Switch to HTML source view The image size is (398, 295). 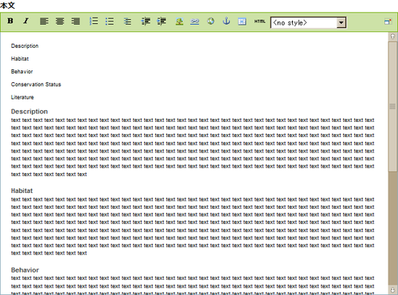point(259,22)
